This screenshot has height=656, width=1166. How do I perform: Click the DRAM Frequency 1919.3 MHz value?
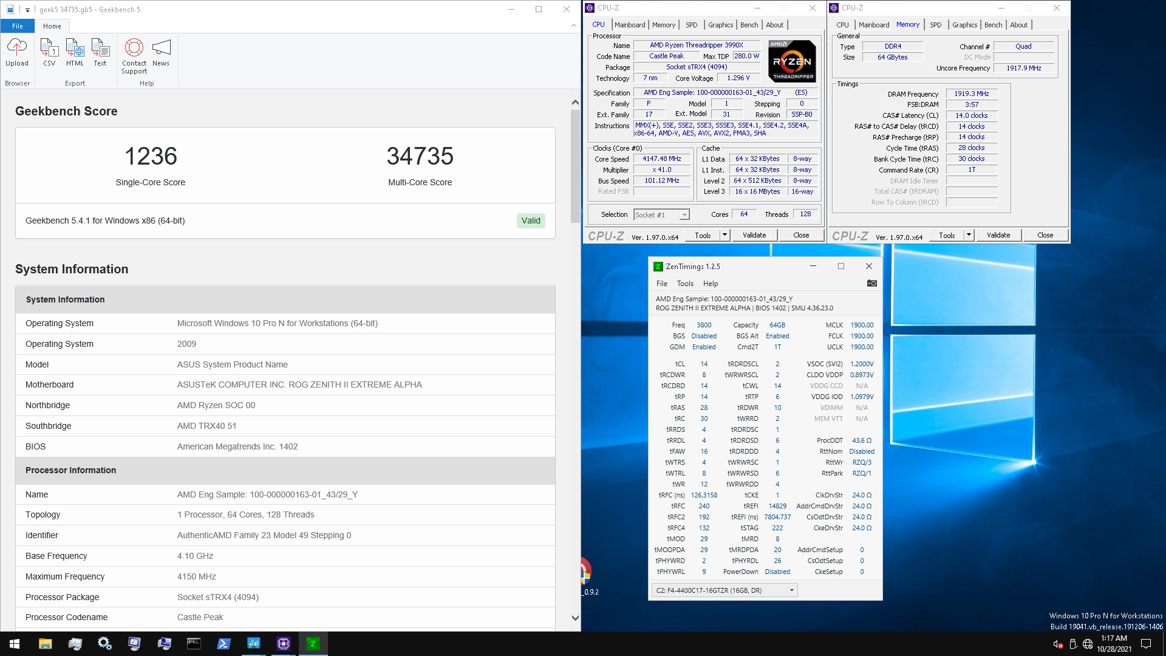pos(971,94)
